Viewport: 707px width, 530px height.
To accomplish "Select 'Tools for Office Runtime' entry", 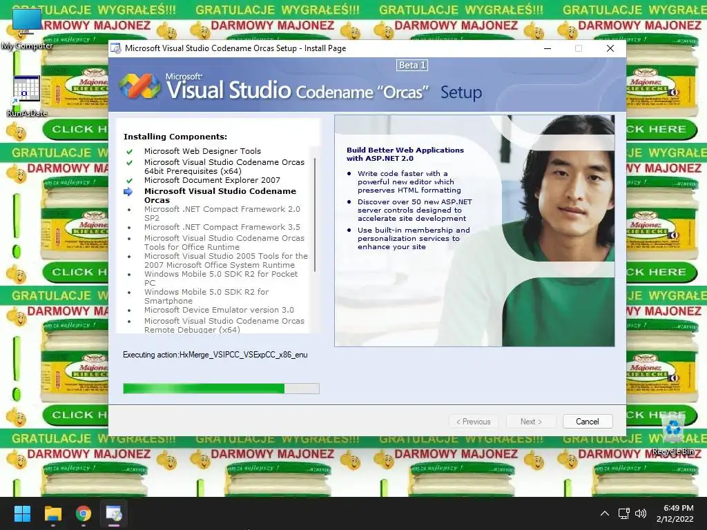I will point(224,242).
